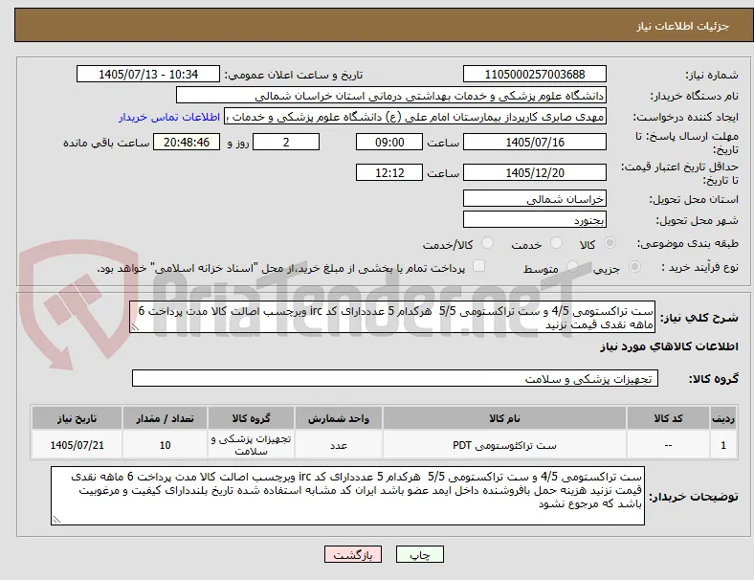754x580 pixels.
Task: Open the buyer contact info link
Action: [169, 117]
